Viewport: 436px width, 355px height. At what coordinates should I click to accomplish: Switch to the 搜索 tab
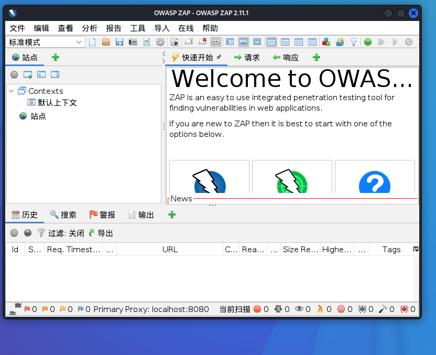click(x=63, y=215)
